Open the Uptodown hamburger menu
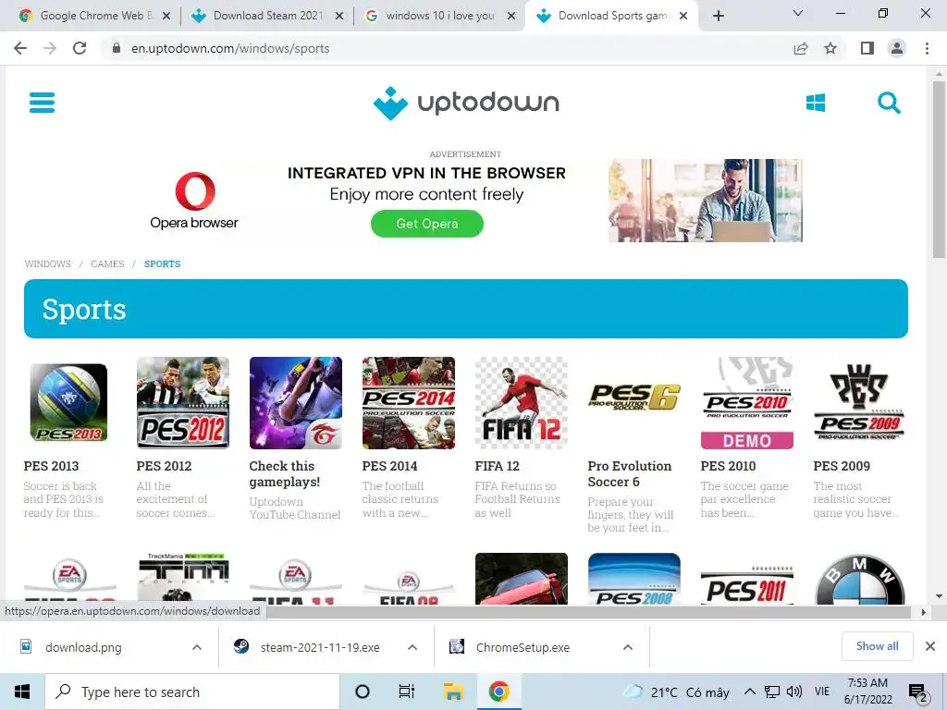Viewport: 947px width, 710px height. [x=43, y=103]
